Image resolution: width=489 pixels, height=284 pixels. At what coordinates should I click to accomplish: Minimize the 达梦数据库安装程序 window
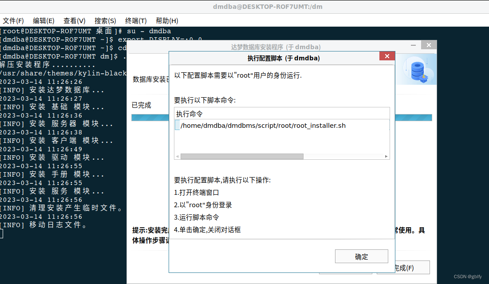[x=414, y=45]
